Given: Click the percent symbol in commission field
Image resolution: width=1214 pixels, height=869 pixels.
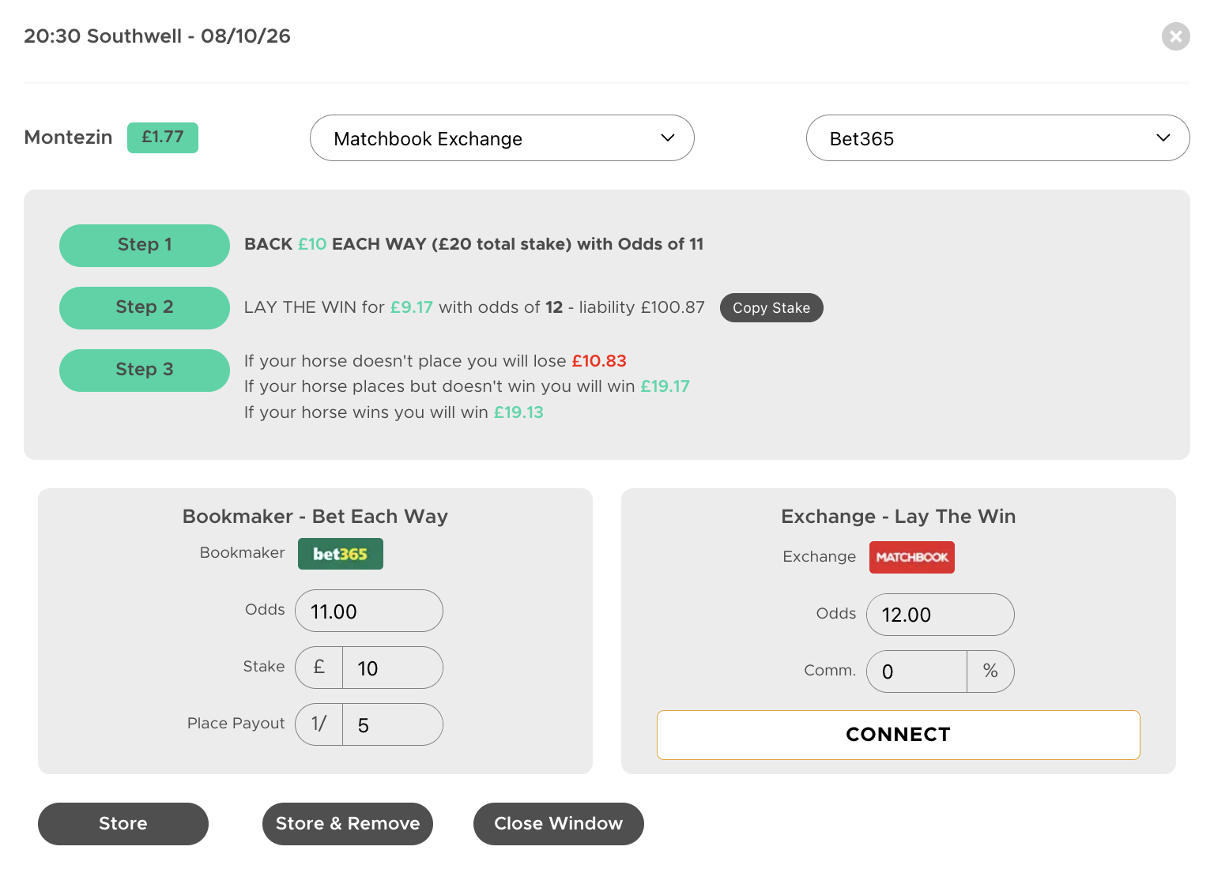Looking at the screenshot, I should pos(990,671).
